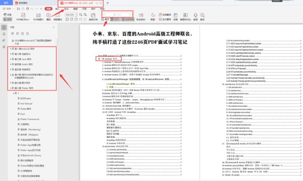Expand the 第七章 图片相关 bookmark

tap(10, 83)
